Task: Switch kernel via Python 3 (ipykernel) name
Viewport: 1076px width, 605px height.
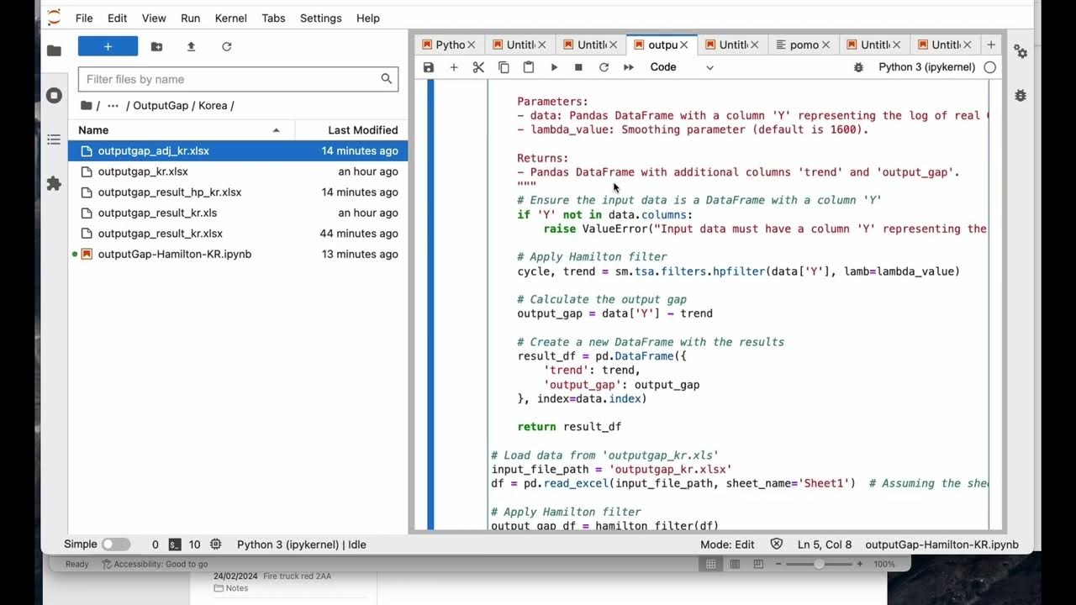Action: 926,67
